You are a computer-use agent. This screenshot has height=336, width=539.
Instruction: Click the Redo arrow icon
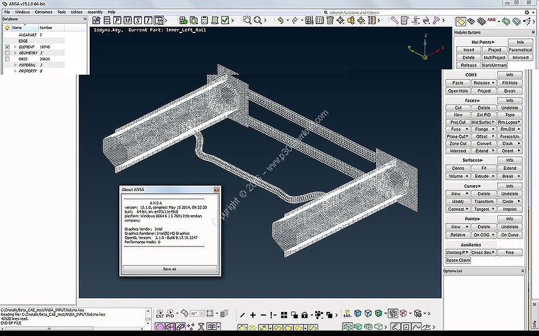click(x=295, y=20)
